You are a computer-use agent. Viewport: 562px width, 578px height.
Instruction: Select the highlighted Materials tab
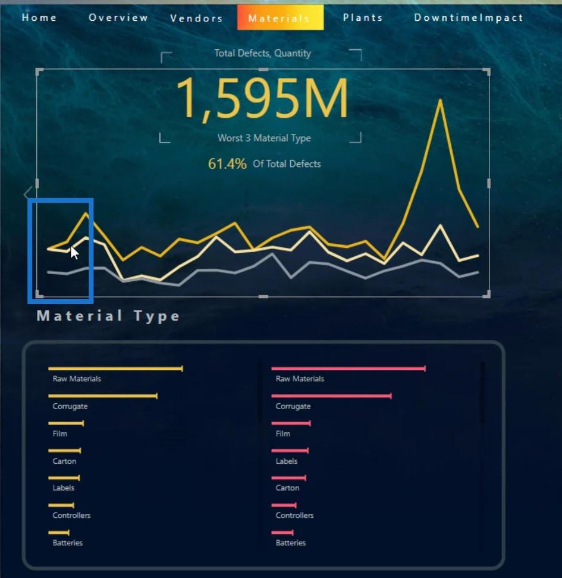coord(280,17)
